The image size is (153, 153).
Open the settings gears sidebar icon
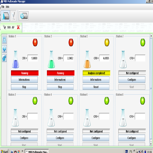(x=4, y=58)
